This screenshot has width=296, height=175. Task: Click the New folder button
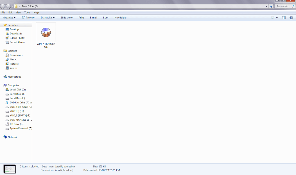pyautogui.click(x=120, y=18)
